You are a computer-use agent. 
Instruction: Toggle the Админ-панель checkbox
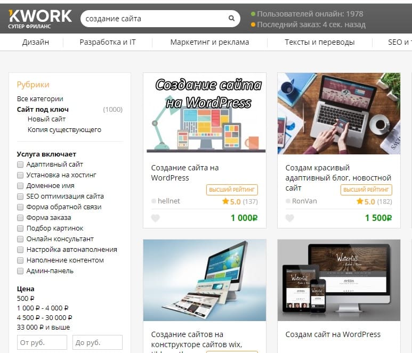point(20,271)
